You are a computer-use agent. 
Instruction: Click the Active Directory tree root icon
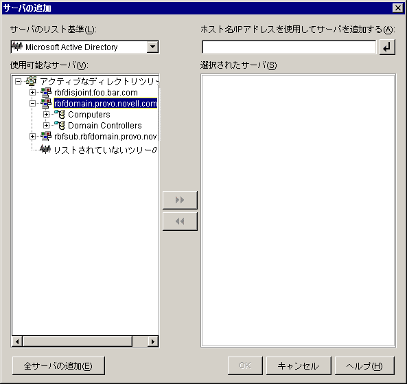coord(31,81)
